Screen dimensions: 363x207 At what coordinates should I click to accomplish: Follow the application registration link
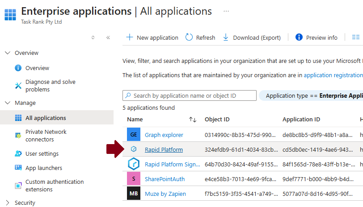[333, 75]
